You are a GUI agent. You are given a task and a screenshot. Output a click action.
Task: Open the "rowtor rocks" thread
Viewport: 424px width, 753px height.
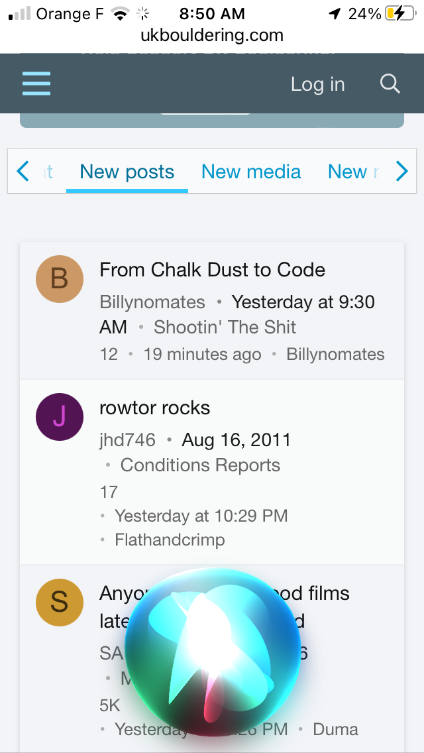tap(154, 408)
